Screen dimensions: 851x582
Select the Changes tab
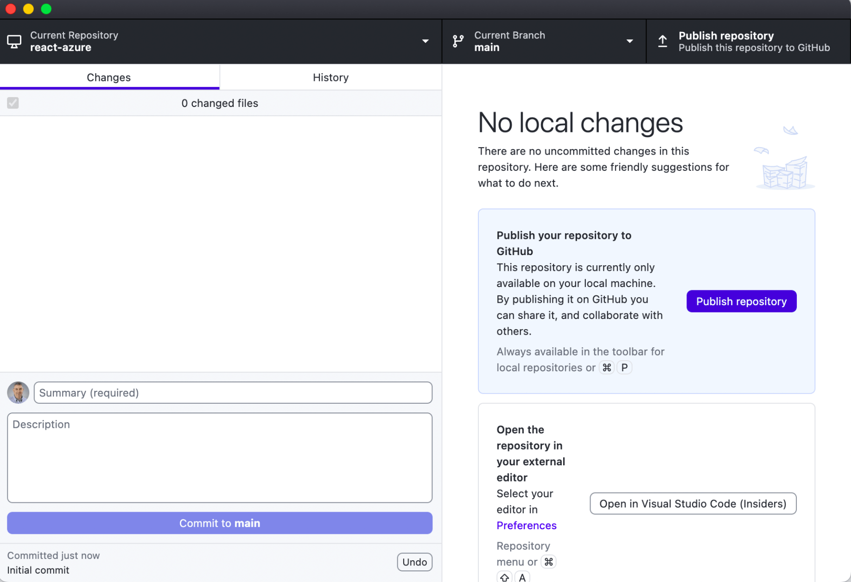(x=109, y=77)
